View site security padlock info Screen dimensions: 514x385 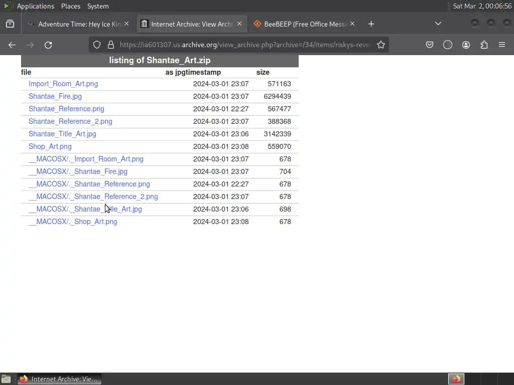tap(111, 45)
